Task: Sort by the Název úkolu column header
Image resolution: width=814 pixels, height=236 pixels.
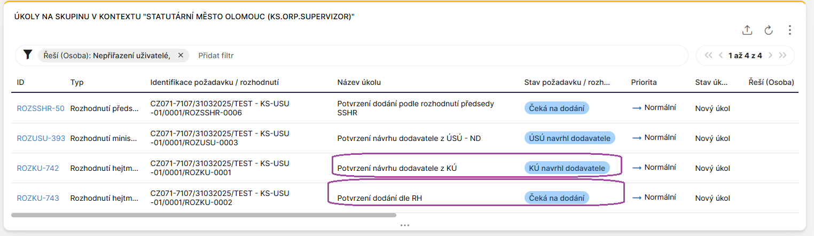Action: (359, 82)
